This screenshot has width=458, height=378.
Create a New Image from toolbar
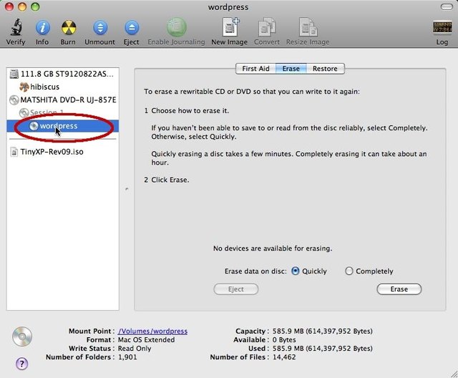coord(230,27)
